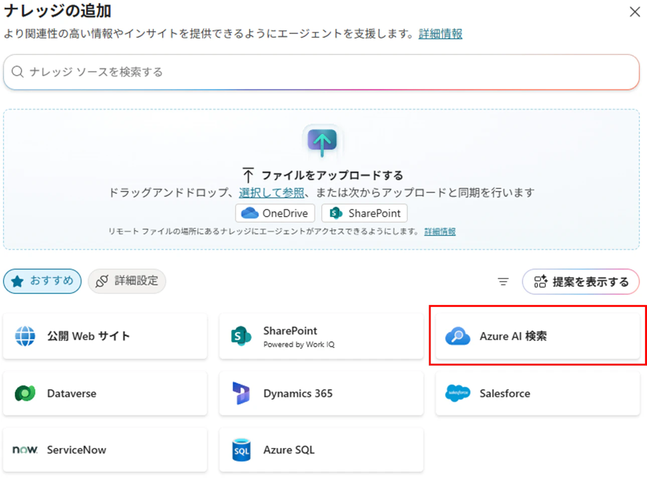Click the globe icon for 公開 Web サイト
Image resolution: width=647 pixels, height=481 pixels.
25,336
